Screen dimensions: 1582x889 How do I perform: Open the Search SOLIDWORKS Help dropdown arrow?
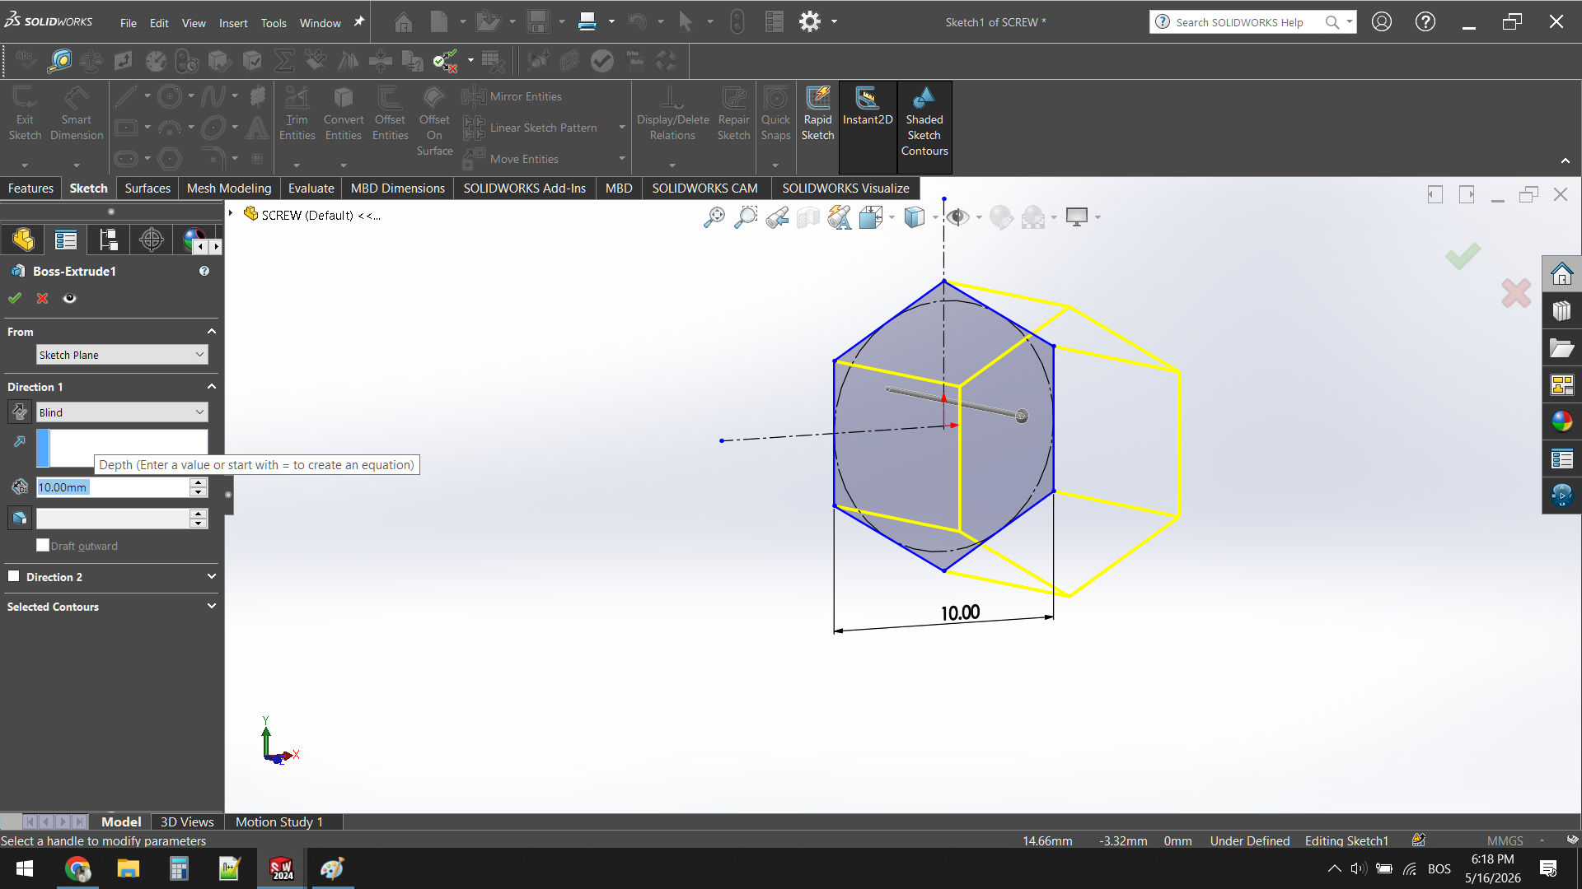pyautogui.click(x=1350, y=22)
